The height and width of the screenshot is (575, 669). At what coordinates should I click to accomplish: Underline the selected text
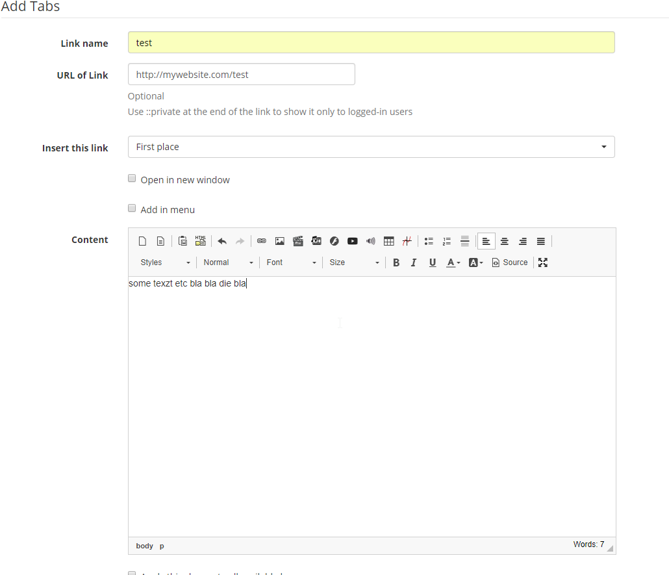(432, 262)
